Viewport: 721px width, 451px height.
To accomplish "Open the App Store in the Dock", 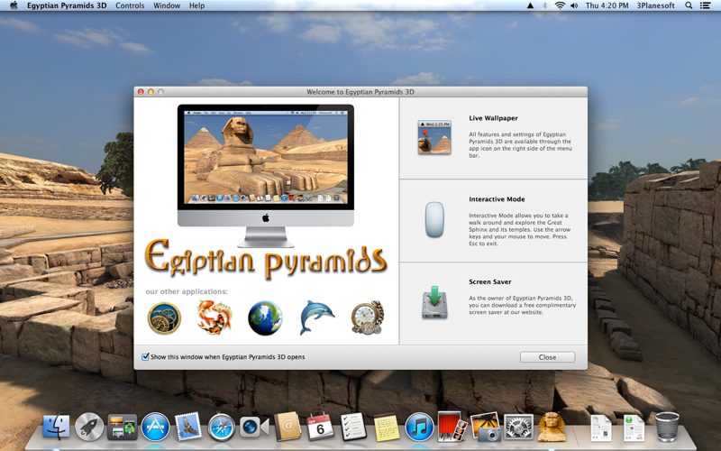I will (x=155, y=427).
